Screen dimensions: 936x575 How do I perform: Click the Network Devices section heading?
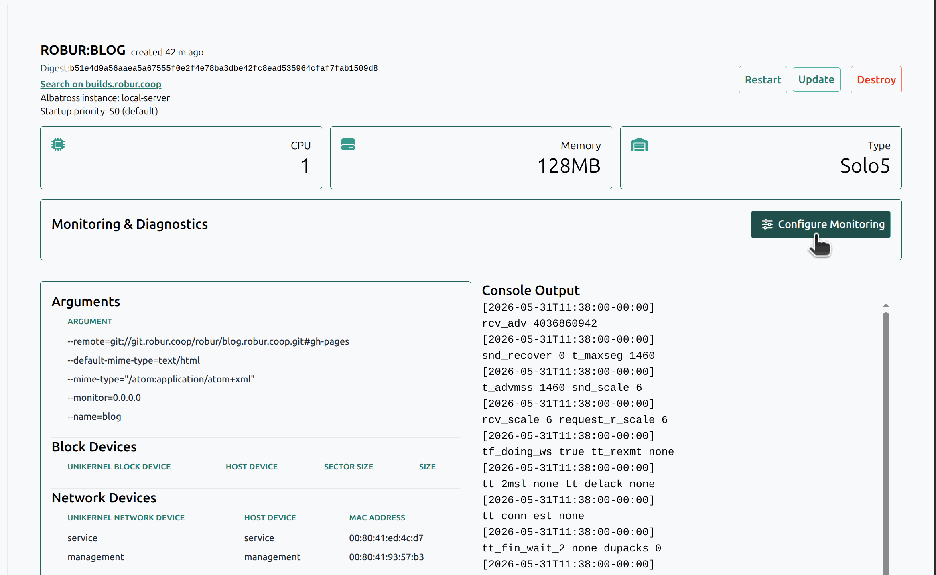tap(104, 498)
